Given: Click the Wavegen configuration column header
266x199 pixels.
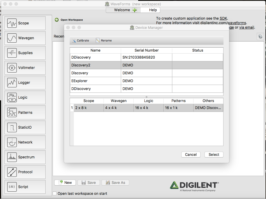Looking at the screenshot, I should point(119,101).
